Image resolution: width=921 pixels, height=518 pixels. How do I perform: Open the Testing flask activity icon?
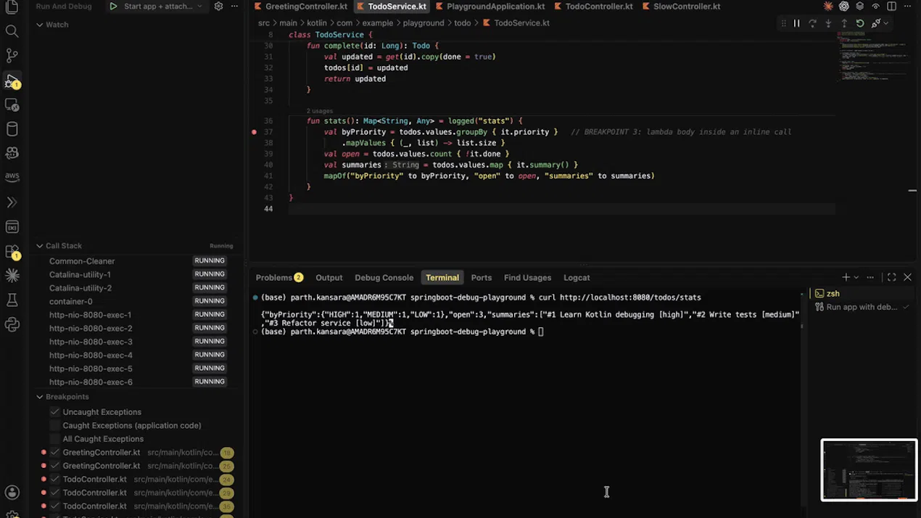click(12, 300)
